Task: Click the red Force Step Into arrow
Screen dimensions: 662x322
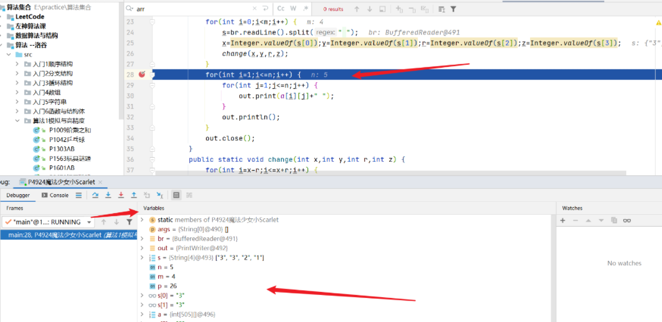Action: (121, 195)
